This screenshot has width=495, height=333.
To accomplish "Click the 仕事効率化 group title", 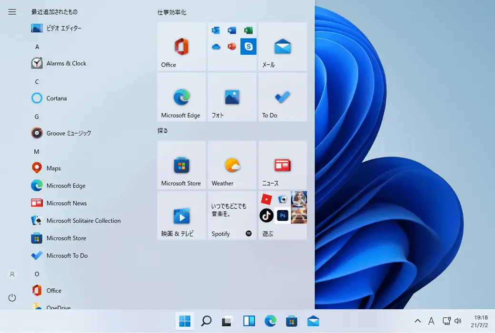I will 172,12.
